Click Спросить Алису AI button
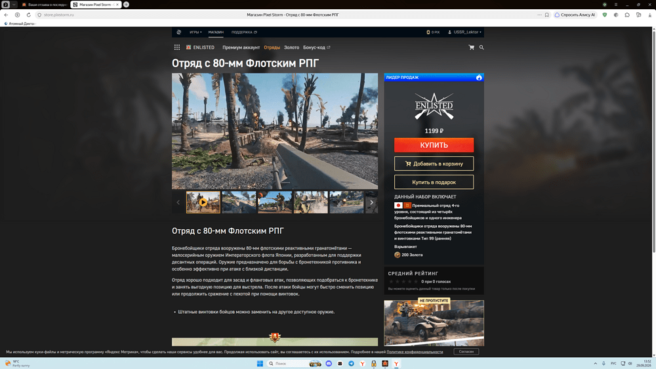Screen dimensions: 656x369 click(x=575, y=14)
